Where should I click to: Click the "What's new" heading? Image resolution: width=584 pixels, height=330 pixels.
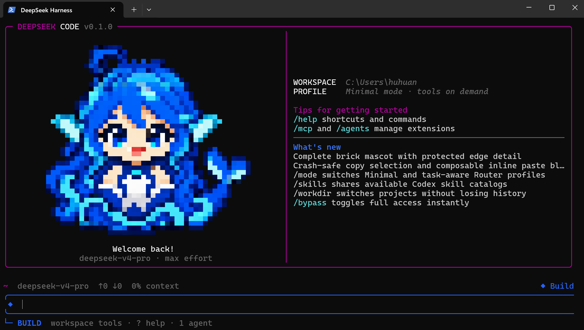[317, 147]
